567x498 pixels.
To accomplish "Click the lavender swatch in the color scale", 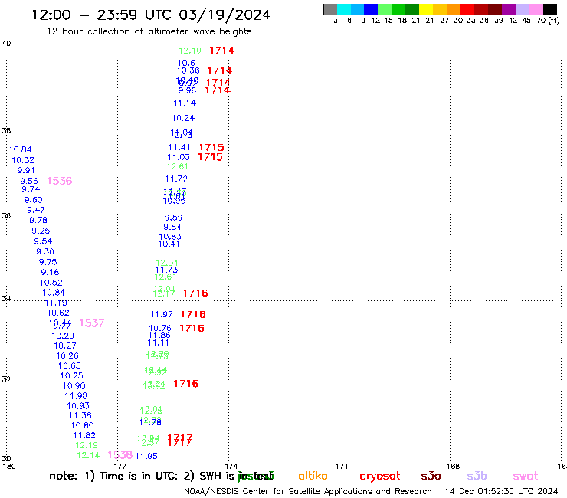I will tap(522, 9).
